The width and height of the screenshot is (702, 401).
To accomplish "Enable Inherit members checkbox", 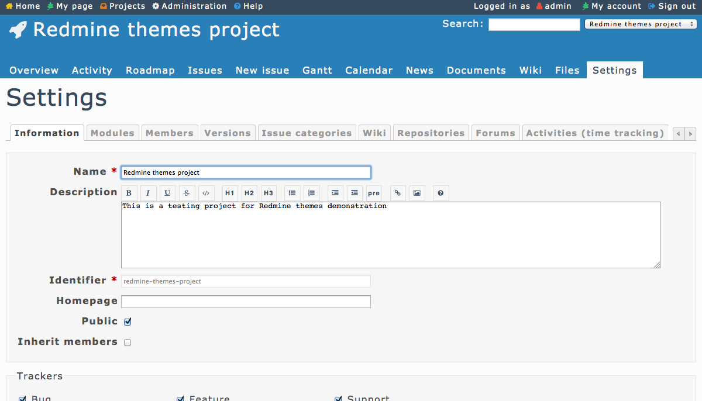I will [x=128, y=343].
